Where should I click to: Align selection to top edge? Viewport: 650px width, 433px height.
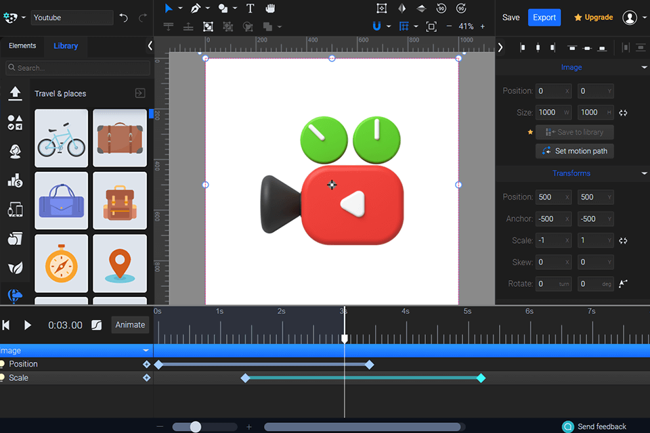(572, 47)
